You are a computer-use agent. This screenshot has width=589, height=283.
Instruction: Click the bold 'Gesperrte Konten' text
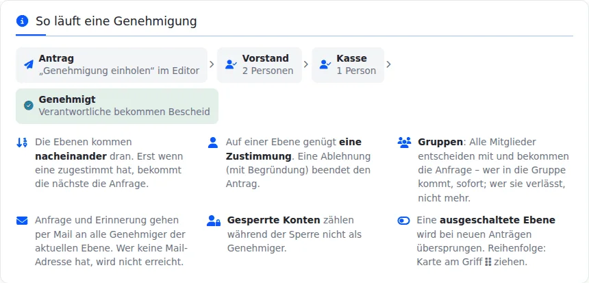274,220
